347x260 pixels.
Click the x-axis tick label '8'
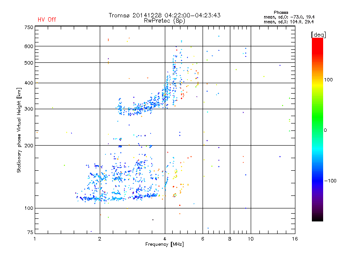click(230, 239)
